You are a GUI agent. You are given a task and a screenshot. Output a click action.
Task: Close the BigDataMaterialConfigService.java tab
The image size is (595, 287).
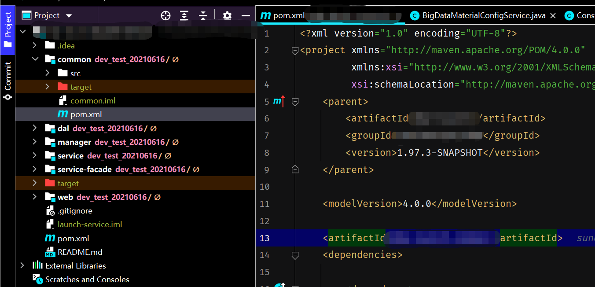pos(553,15)
